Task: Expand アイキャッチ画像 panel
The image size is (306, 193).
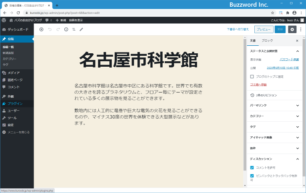Action: [274, 138]
